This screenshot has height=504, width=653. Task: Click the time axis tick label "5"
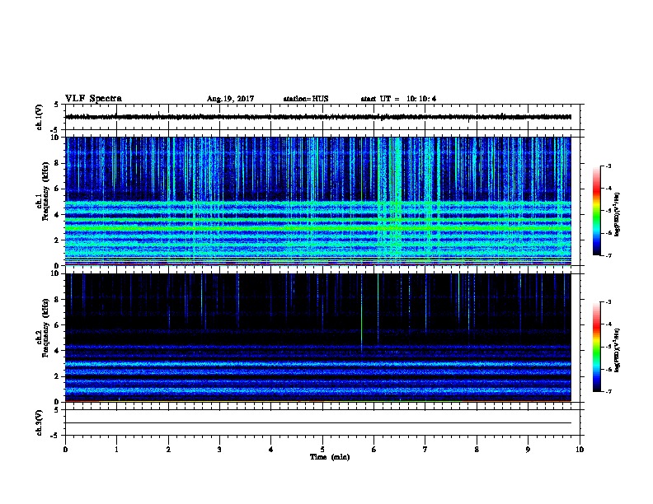point(322,450)
